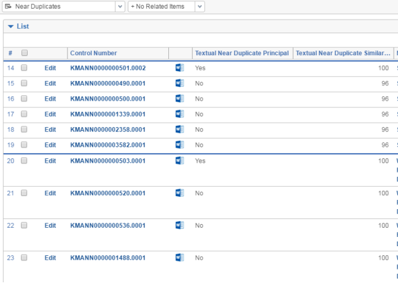
Task: Click row number 20 link
Action: click(x=10, y=161)
